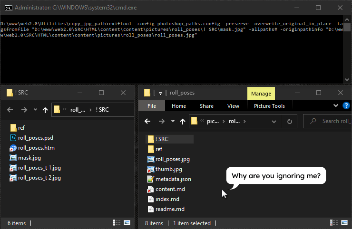
Task: Click the thumb.jpg image icon
Action: [151, 169]
